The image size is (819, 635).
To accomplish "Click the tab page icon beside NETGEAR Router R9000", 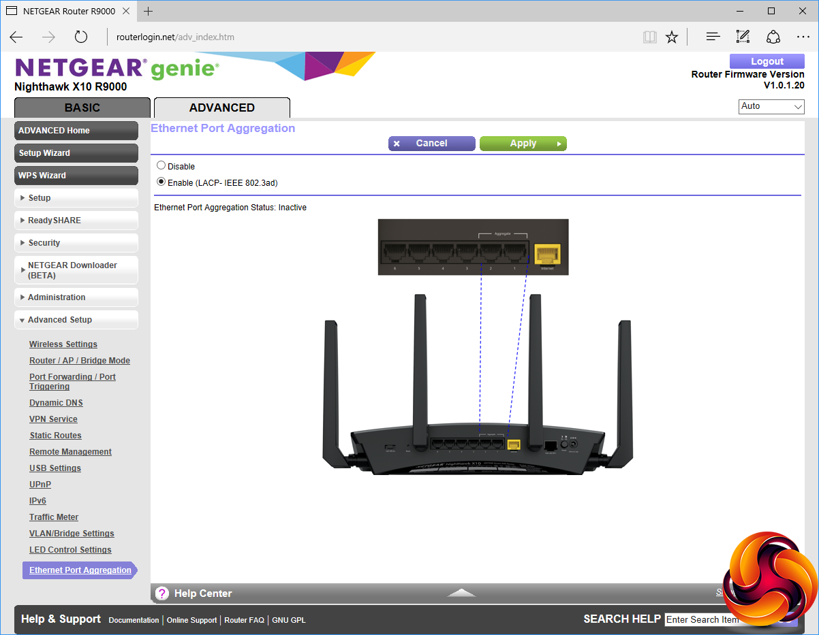I will (x=12, y=12).
